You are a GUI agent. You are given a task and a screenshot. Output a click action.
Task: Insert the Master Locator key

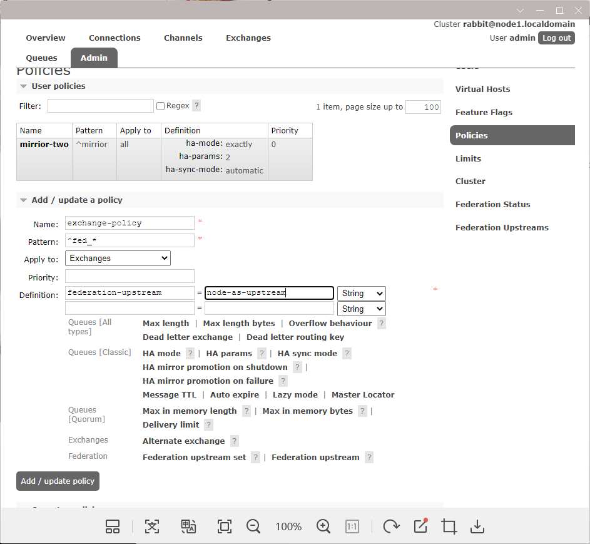click(x=363, y=394)
